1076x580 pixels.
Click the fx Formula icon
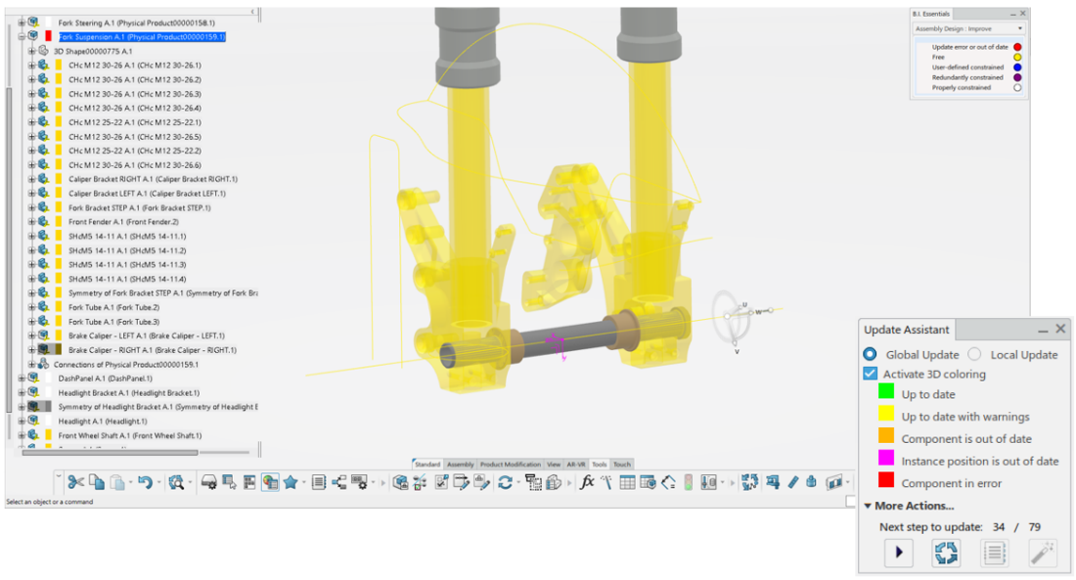tap(587, 482)
